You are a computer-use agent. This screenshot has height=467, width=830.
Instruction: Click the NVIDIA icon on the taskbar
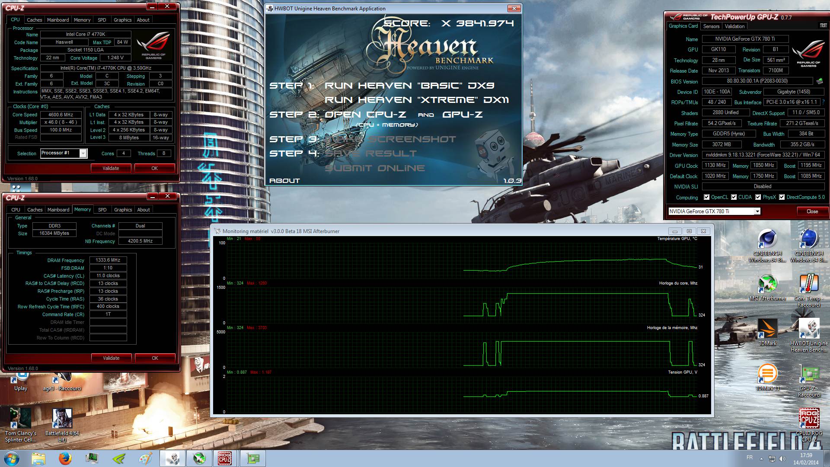[119, 458]
